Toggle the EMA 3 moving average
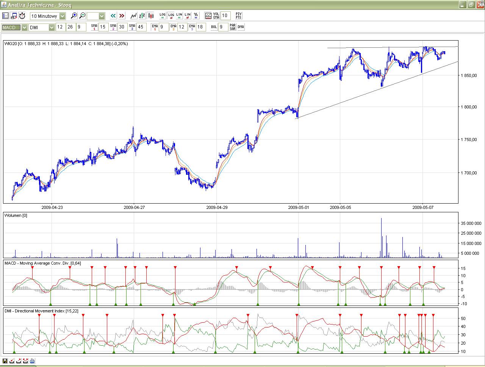This screenshot has height=367, width=485. click(192, 27)
